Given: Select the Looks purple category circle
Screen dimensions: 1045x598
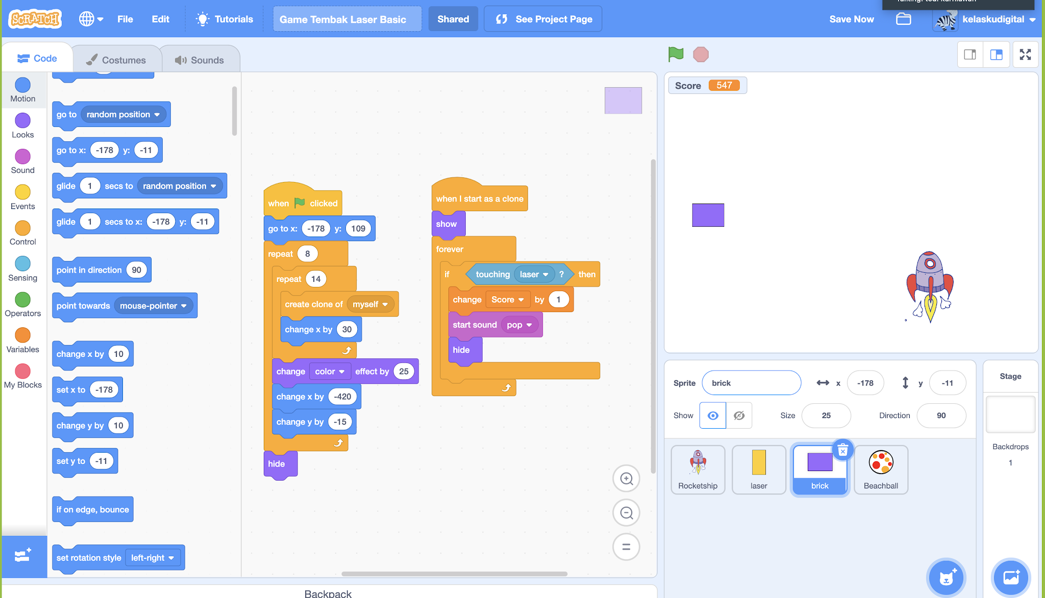Looking at the screenshot, I should point(22,121).
